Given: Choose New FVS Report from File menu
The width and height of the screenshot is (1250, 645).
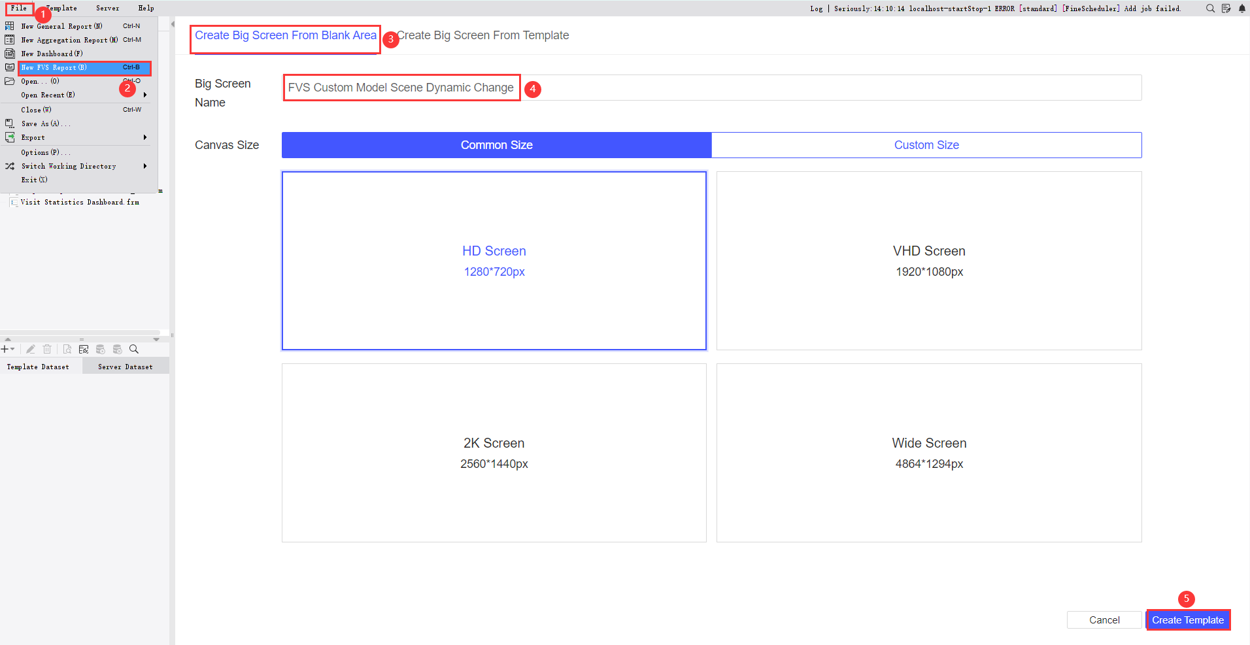Looking at the screenshot, I should (84, 67).
